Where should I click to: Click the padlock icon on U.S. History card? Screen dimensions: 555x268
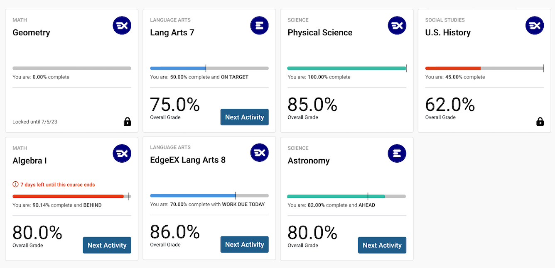(x=540, y=122)
